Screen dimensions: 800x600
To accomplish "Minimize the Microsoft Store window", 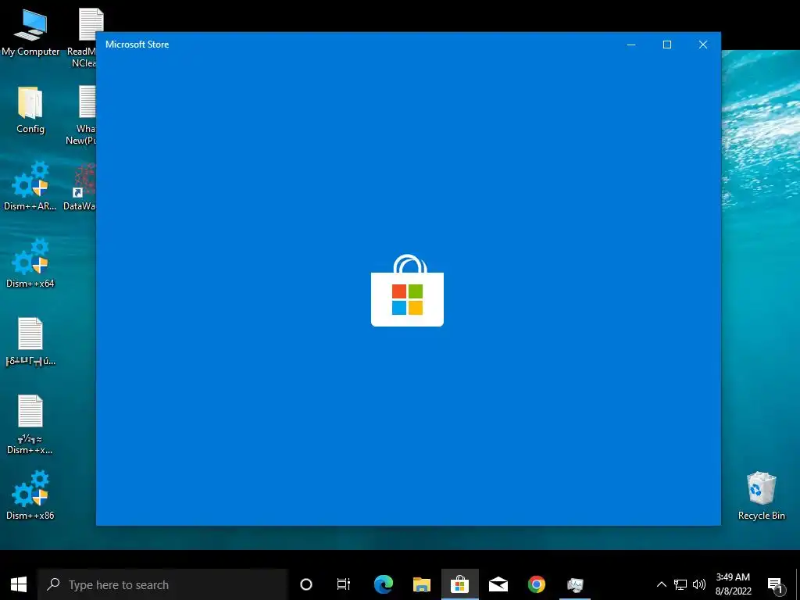I will click(631, 45).
